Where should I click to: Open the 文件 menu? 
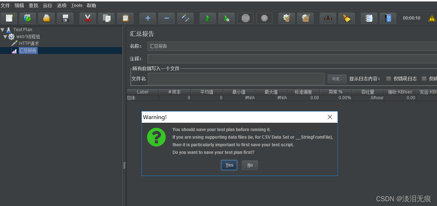tap(5, 5)
